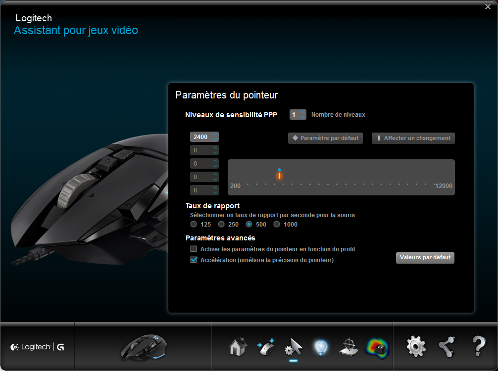Click the 'Paramètre par défaut' button
This screenshot has height=371, width=498.
click(325, 138)
